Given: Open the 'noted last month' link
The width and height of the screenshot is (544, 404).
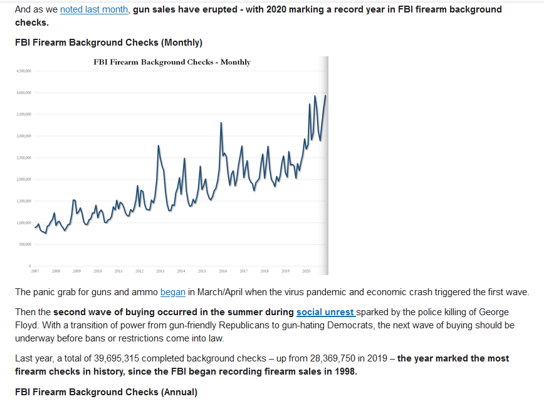Looking at the screenshot, I should click(x=94, y=9).
